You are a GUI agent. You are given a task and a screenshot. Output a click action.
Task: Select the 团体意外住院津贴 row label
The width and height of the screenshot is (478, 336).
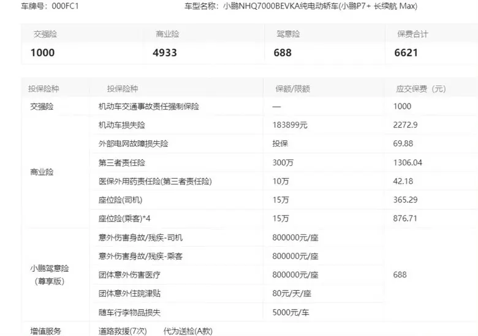(129, 294)
